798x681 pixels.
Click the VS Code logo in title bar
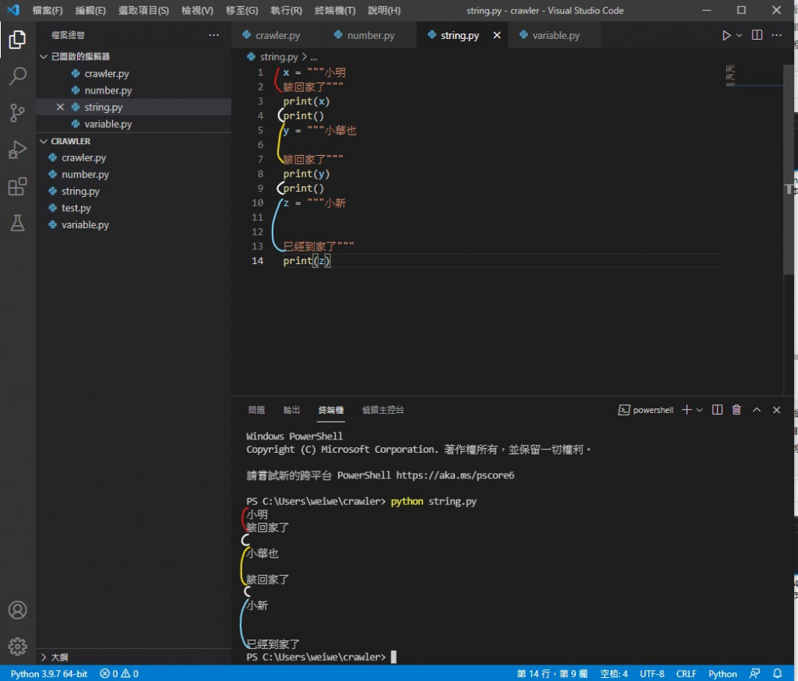click(x=13, y=9)
